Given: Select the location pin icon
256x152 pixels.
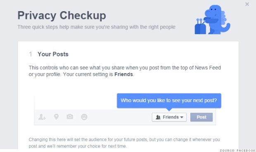Looking at the screenshot, I should (x=56, y=117).
